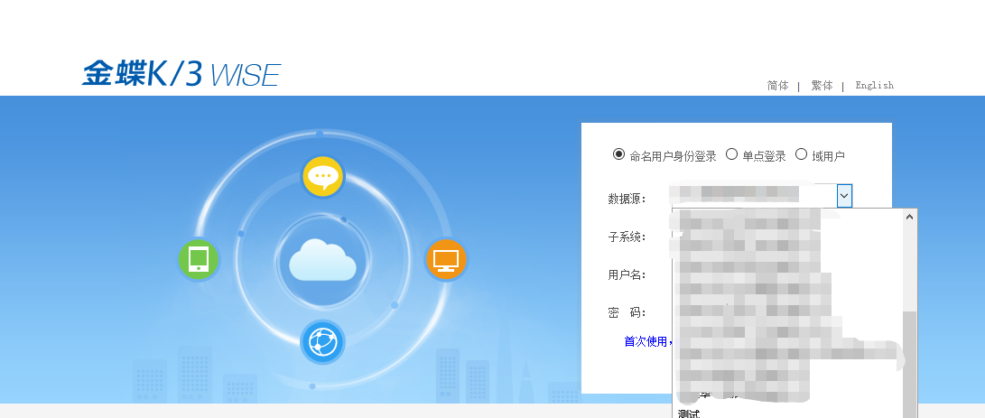Click the central cloud icon

[x=323, y=259]
